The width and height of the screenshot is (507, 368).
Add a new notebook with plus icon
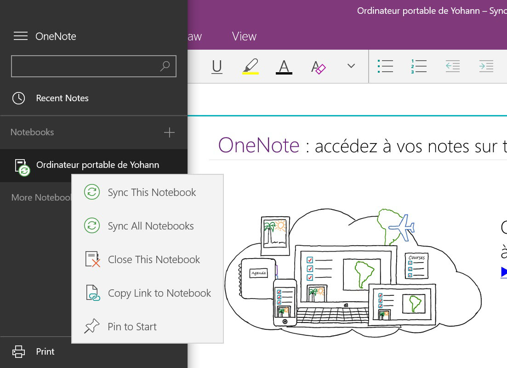click(x=169, y=132)
